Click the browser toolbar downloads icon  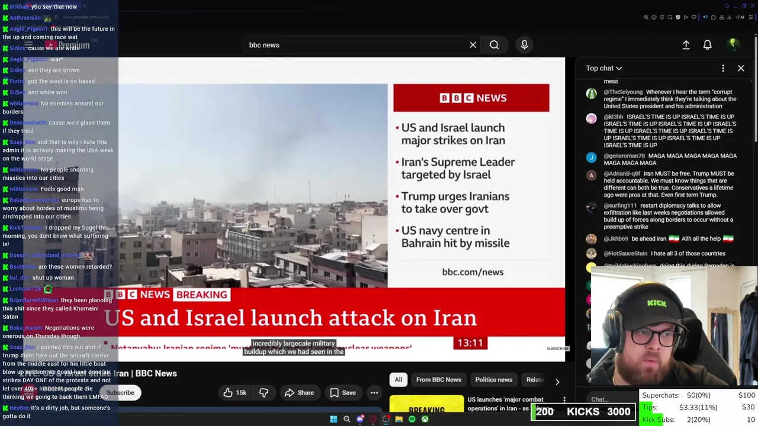coord(729,17)
